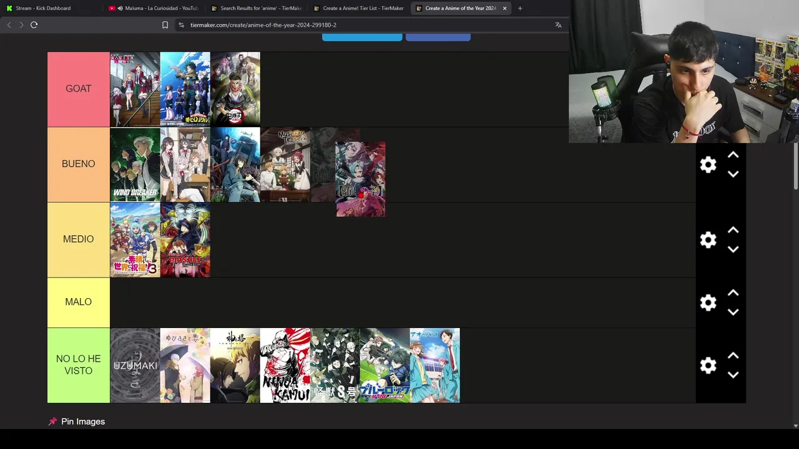Select the Ninja Kamui poster

pos(285,365)
